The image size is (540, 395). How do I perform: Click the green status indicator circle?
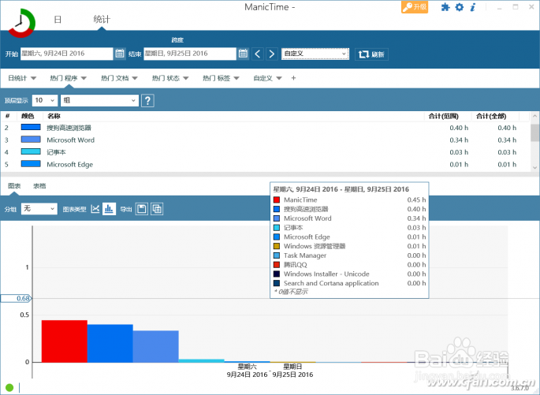pyautogui.click(x=9, y=387)
